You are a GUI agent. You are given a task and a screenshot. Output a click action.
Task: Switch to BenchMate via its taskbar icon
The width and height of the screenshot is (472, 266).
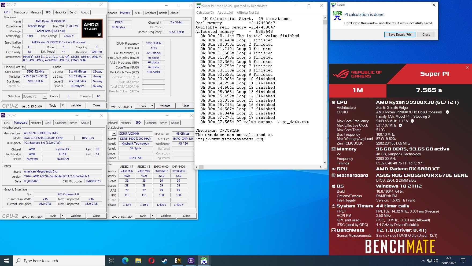click(x=178, y=261)
